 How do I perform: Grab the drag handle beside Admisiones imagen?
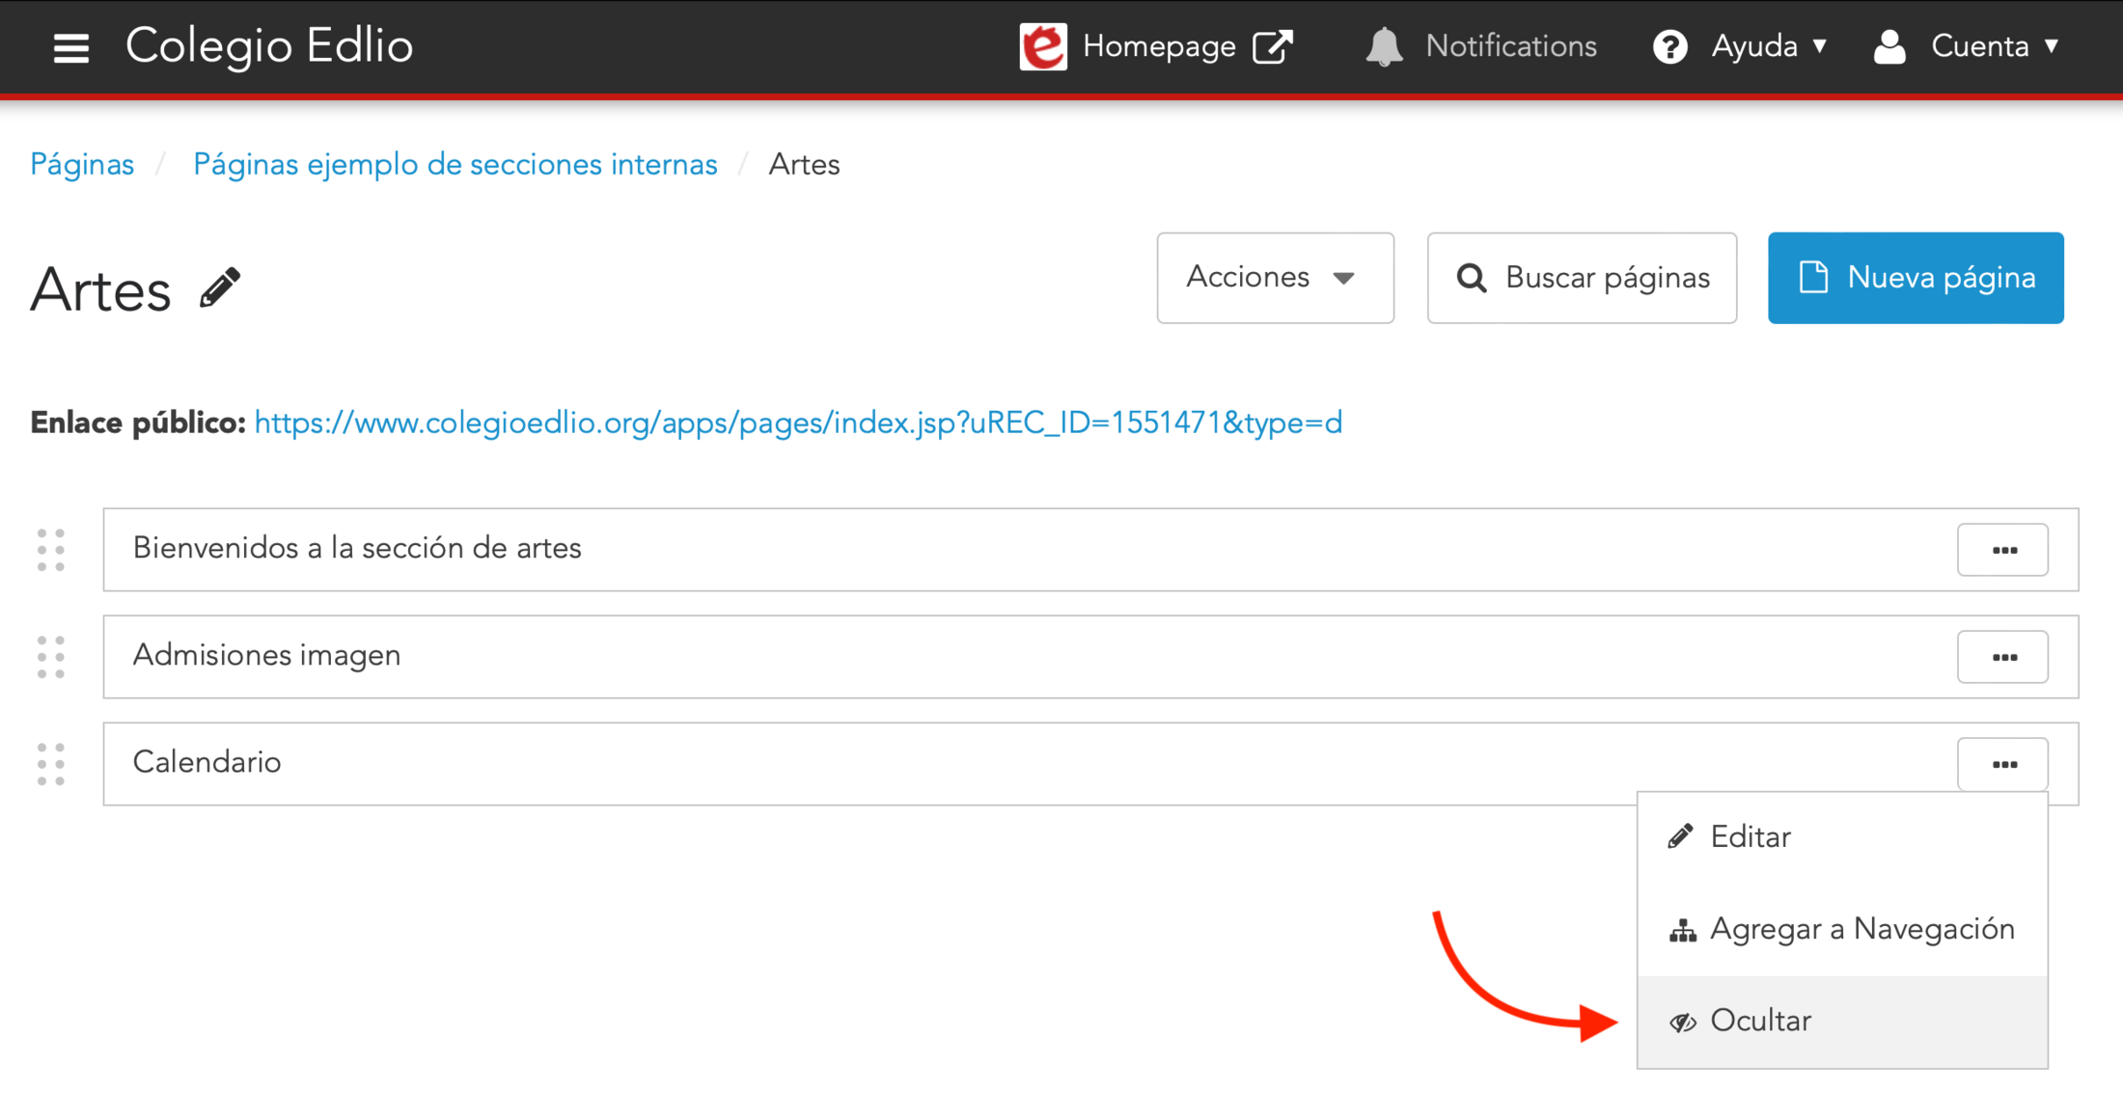[x=51, y=657]
